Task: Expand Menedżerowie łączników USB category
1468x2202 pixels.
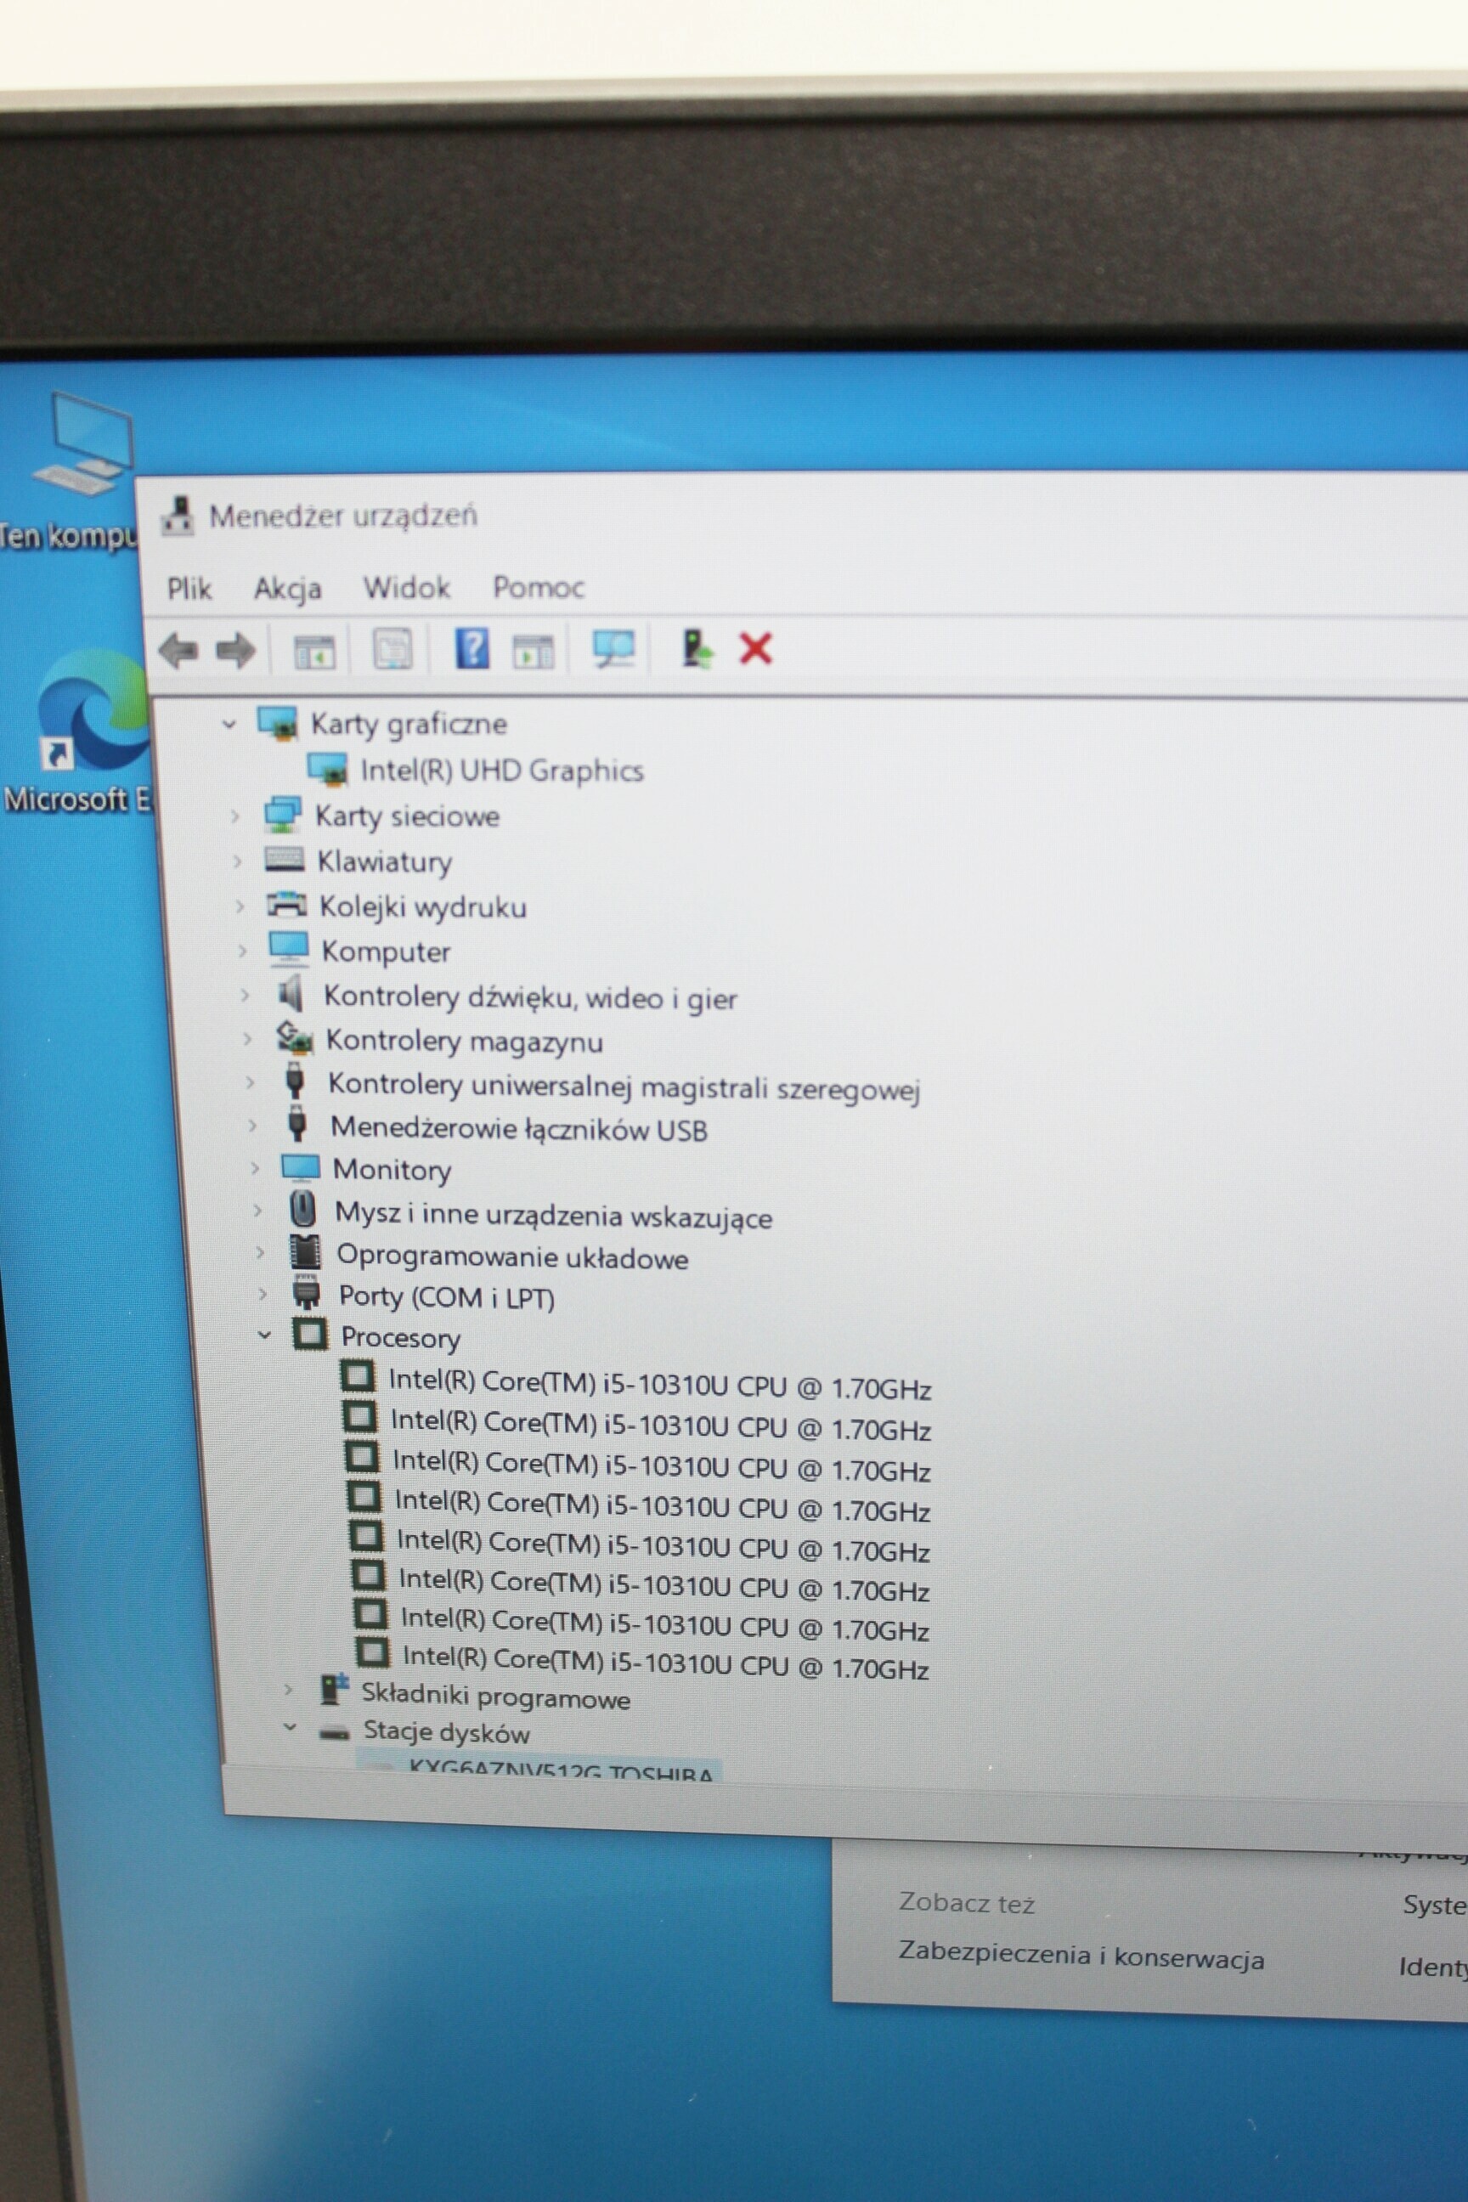Action: [251, 1126]
